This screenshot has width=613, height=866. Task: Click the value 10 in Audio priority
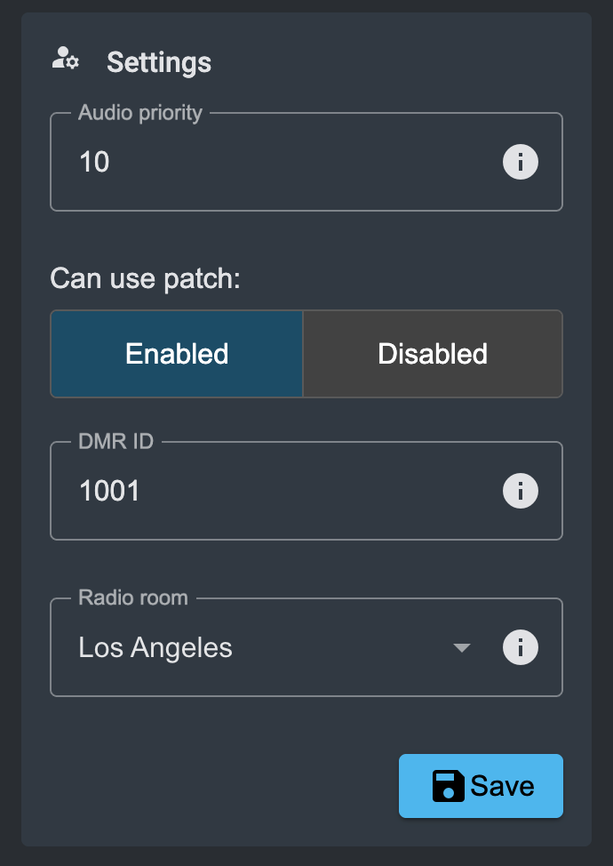pos(94,163)
